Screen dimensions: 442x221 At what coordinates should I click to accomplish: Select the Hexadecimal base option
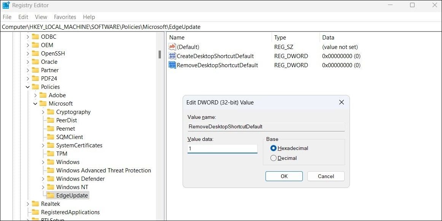point(273,148)
